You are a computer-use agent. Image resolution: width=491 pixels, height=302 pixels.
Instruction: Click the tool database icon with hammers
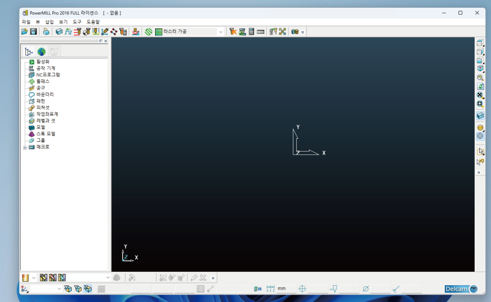pyautogui.click(x=273, y=32)
